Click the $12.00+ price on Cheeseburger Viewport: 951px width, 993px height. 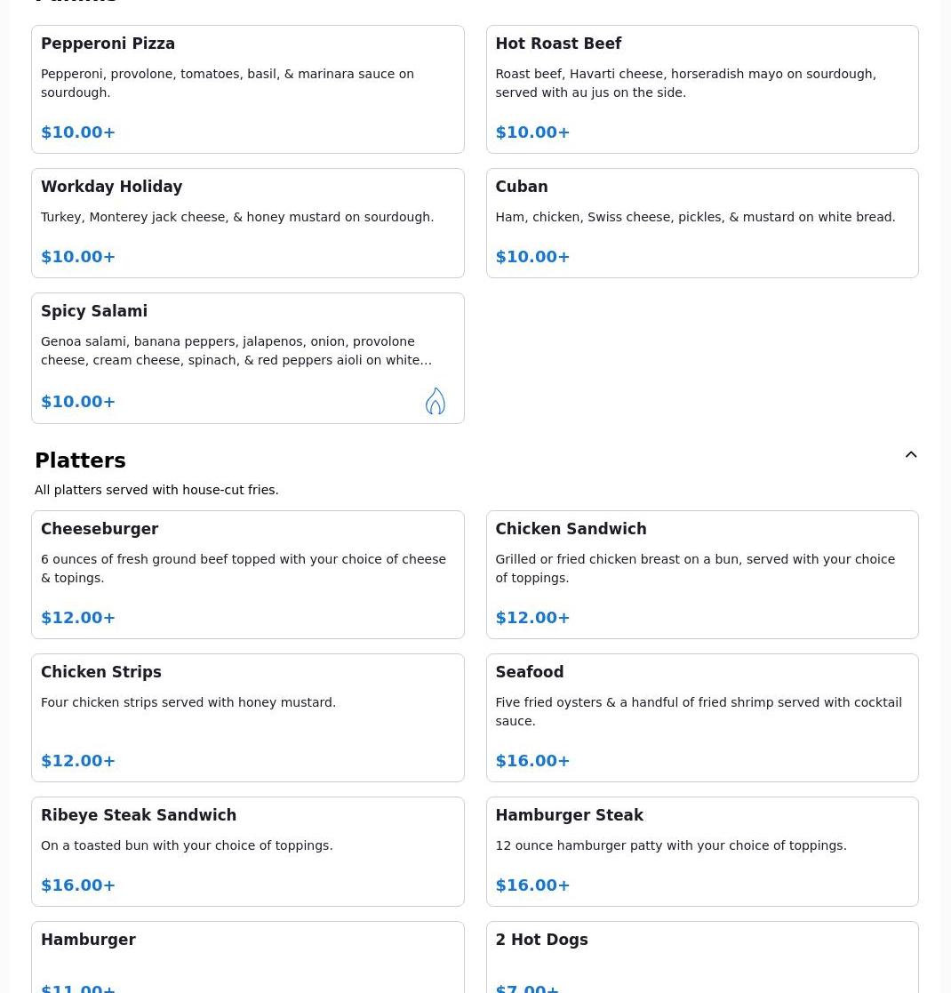(x=78, y=618)
